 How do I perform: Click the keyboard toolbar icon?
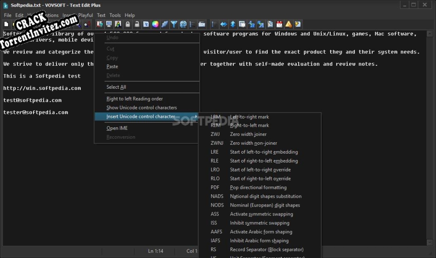202,24
